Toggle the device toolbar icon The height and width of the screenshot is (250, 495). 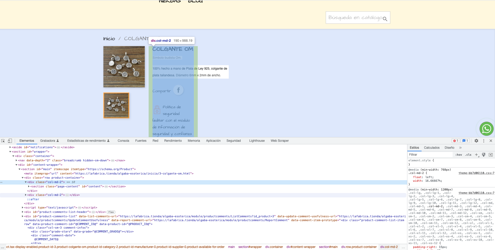coord(10,141)
